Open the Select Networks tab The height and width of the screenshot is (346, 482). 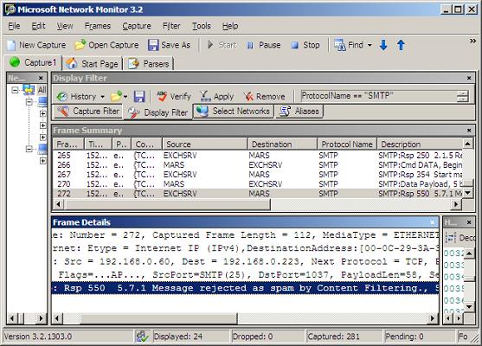tap(234, 112)
